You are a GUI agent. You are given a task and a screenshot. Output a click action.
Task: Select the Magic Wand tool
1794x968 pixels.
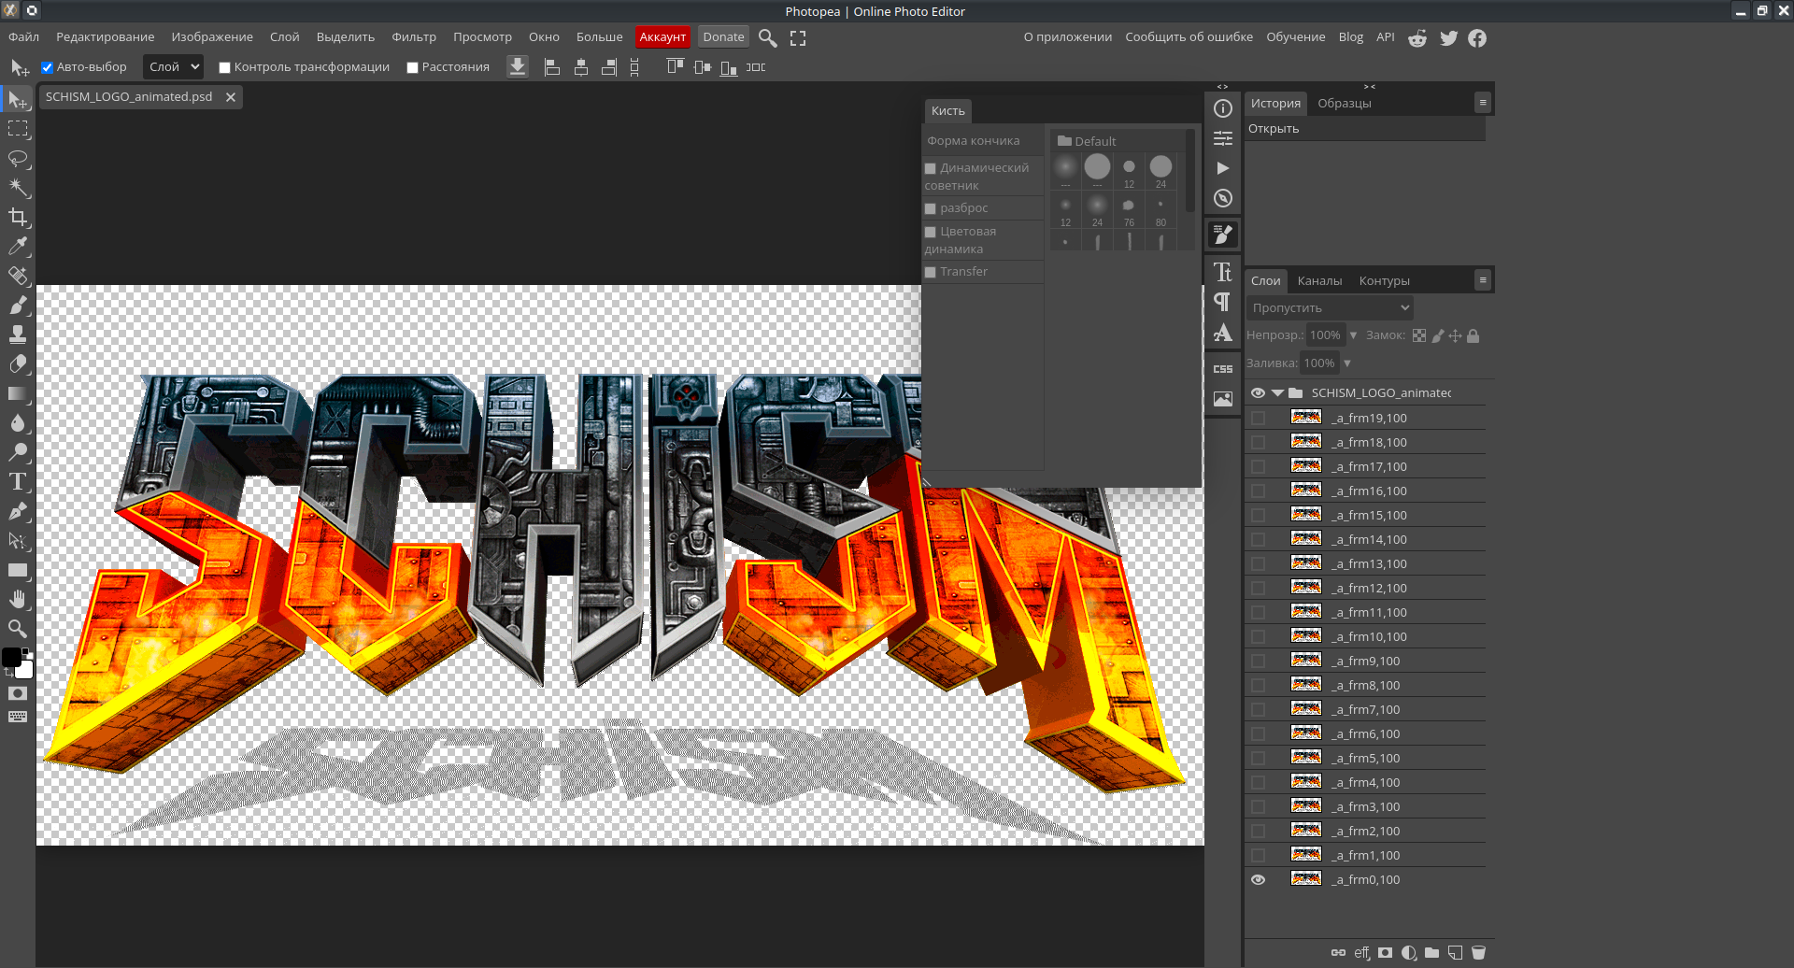(x=18, y=188)
